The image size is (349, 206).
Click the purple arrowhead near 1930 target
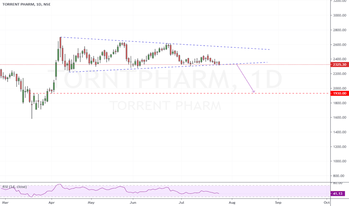click(x=253, y=91)
